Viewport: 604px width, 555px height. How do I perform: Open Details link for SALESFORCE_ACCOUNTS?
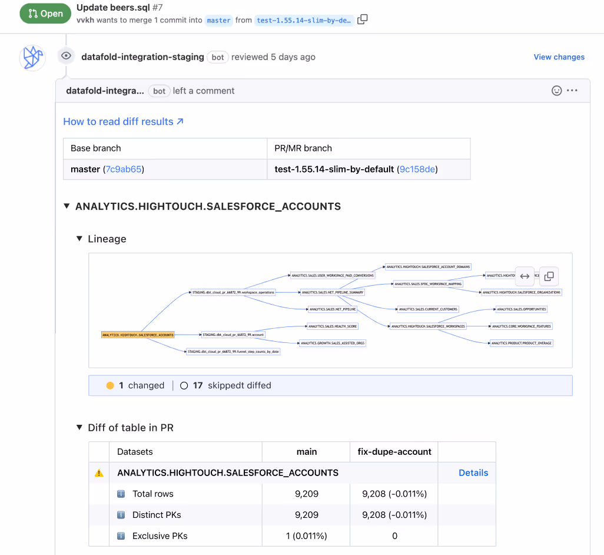click(x=473, y=473)
